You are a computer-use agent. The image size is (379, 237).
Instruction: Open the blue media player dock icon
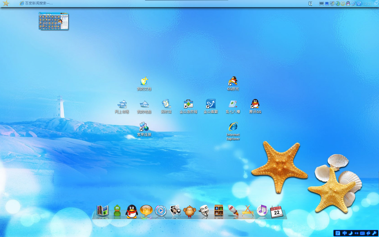pos(161,211)
